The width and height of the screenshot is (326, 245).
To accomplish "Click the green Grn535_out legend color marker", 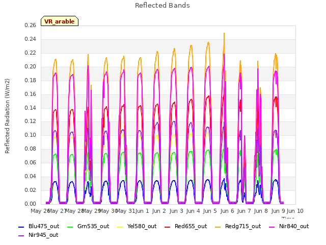I will [x=70, y=227].
